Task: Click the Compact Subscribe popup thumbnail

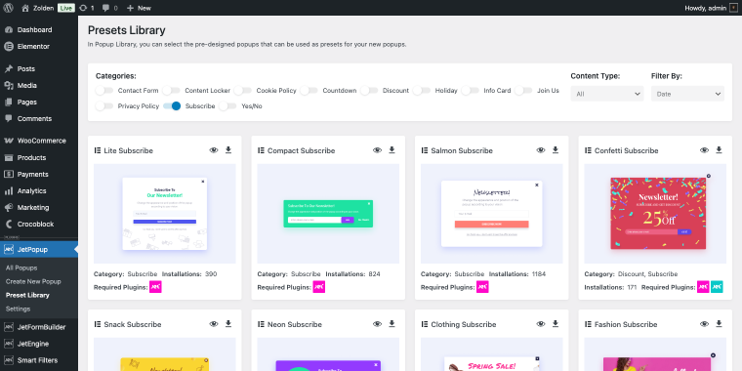Action: [x=328, y=214]
